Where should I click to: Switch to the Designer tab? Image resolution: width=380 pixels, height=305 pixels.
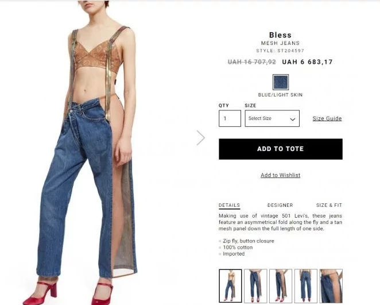click(280, 206)
